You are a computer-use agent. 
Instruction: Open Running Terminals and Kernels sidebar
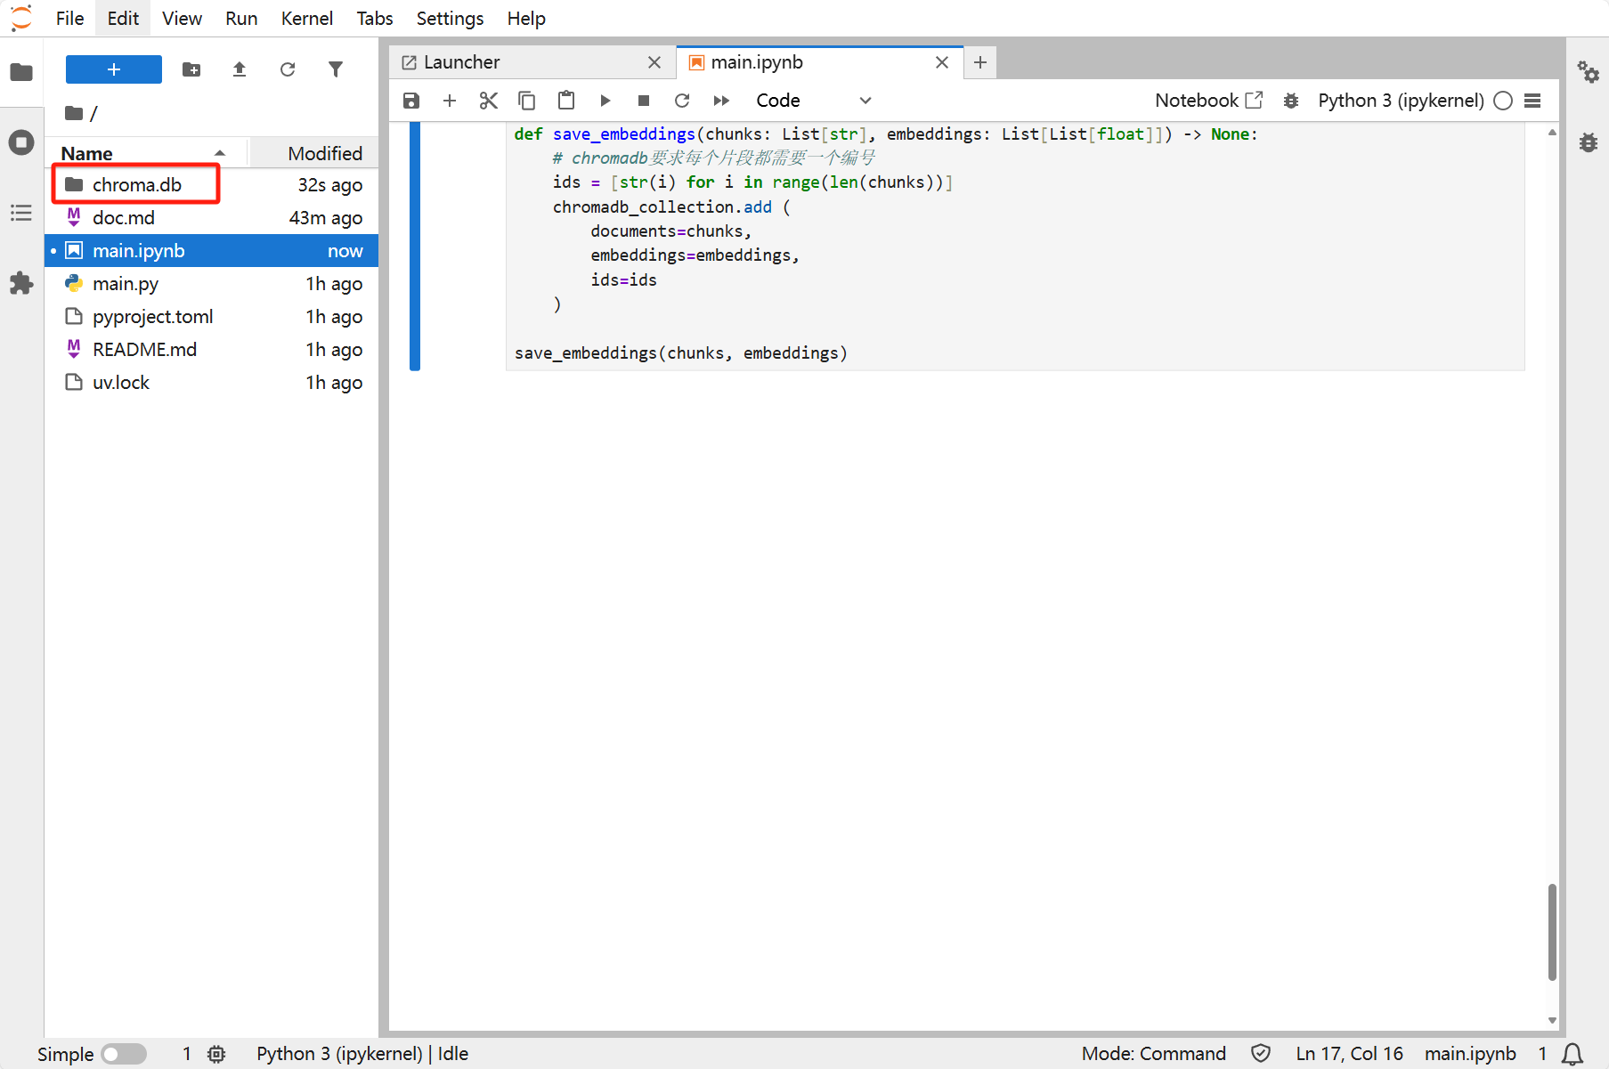click(x=21, y=142)
